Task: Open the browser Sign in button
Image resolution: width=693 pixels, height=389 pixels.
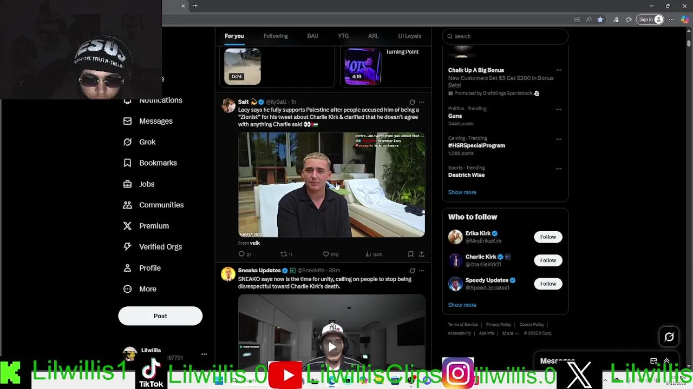Action: [x=650, y=19]
